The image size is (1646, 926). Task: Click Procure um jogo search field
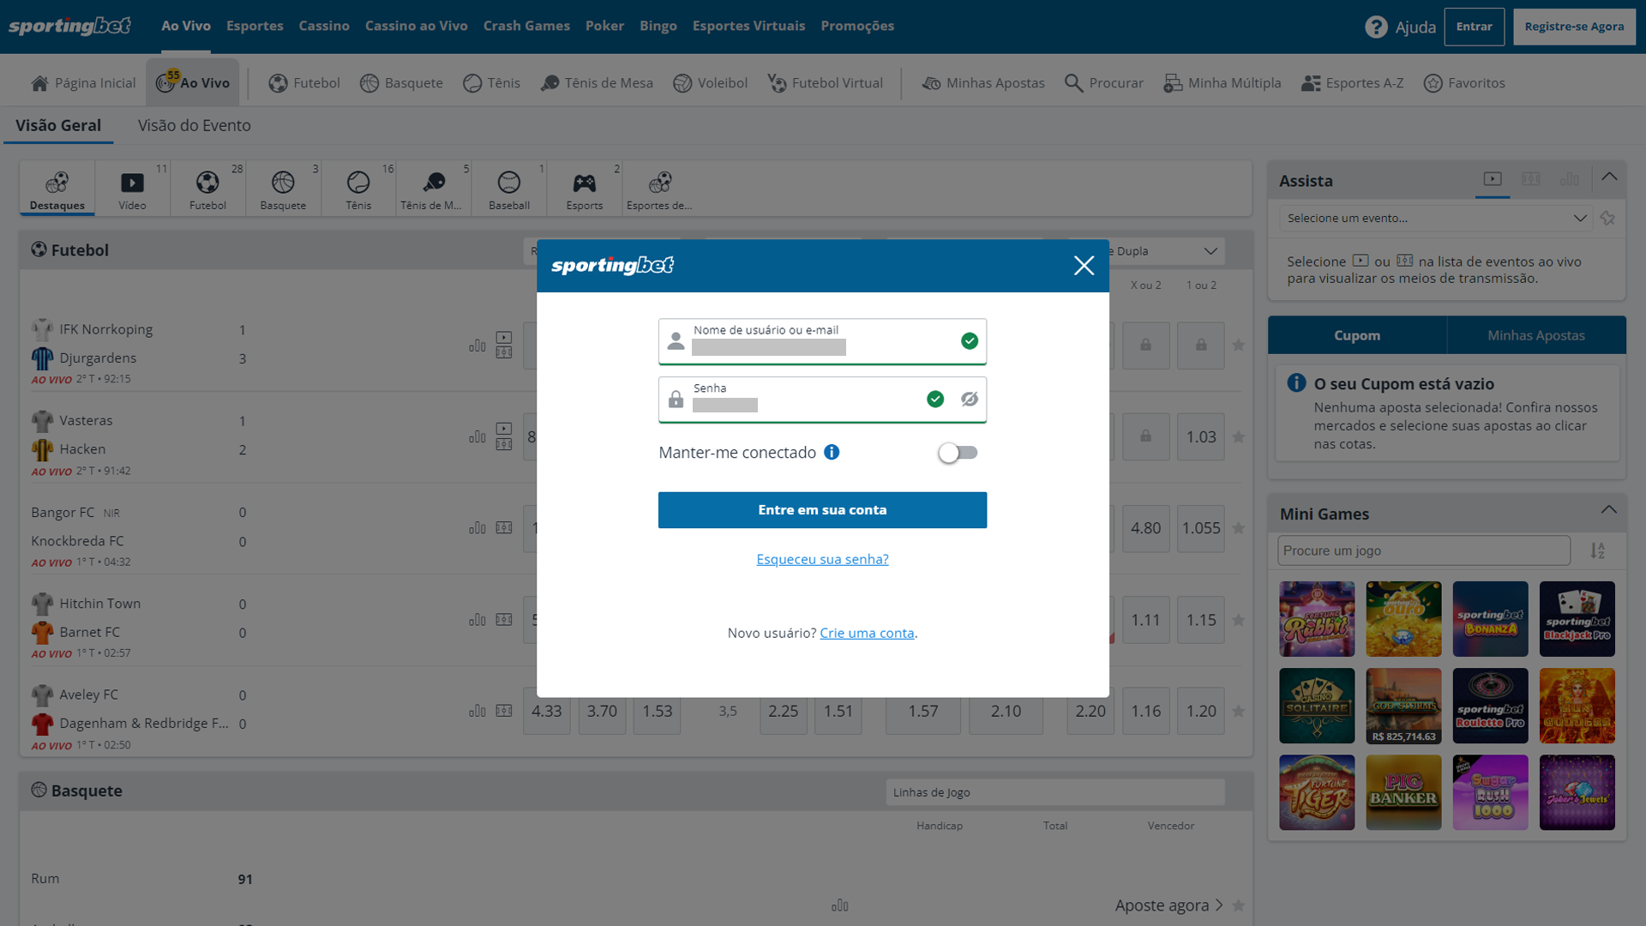pyautogui.click(x=1424, y=550)
